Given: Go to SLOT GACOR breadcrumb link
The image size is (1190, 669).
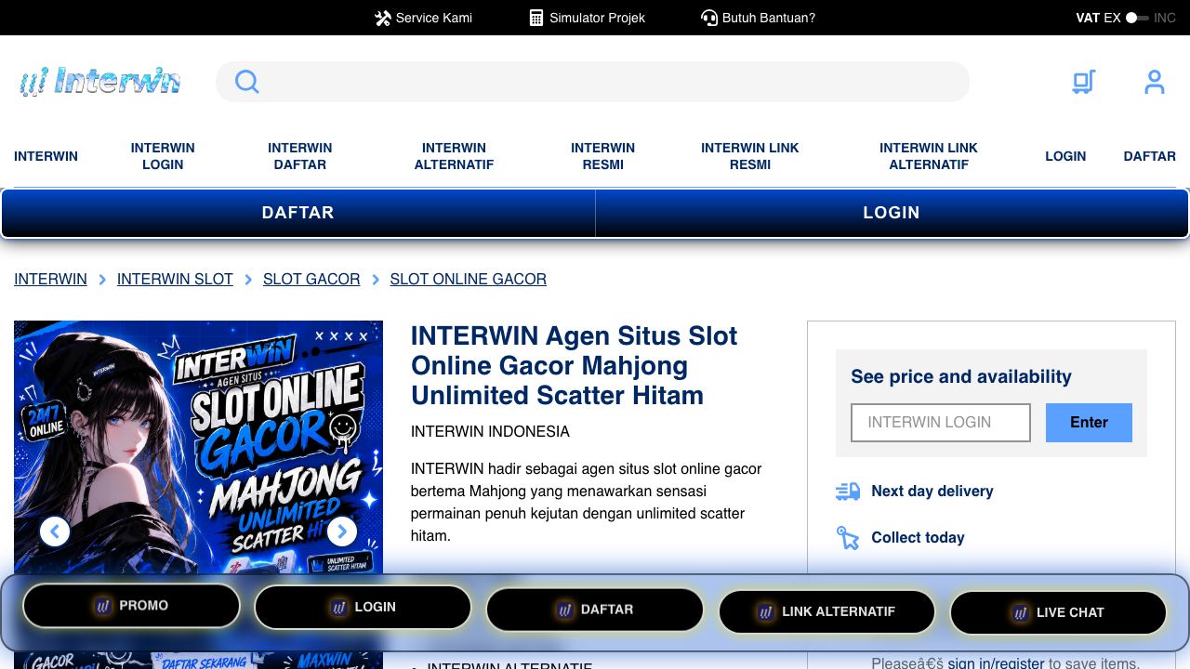Looking at the screenshot, I should tap(311, 279).
